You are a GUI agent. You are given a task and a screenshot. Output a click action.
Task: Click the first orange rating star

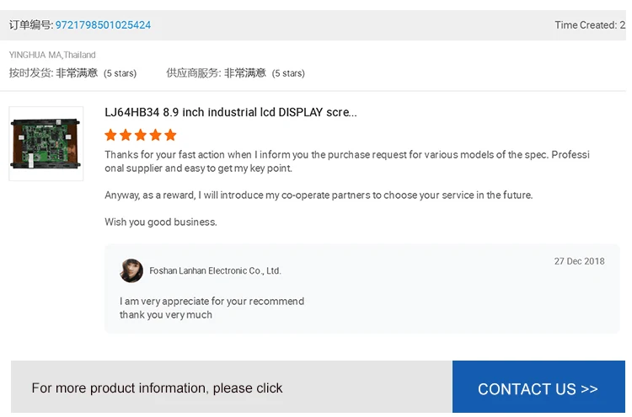(110, 135)
